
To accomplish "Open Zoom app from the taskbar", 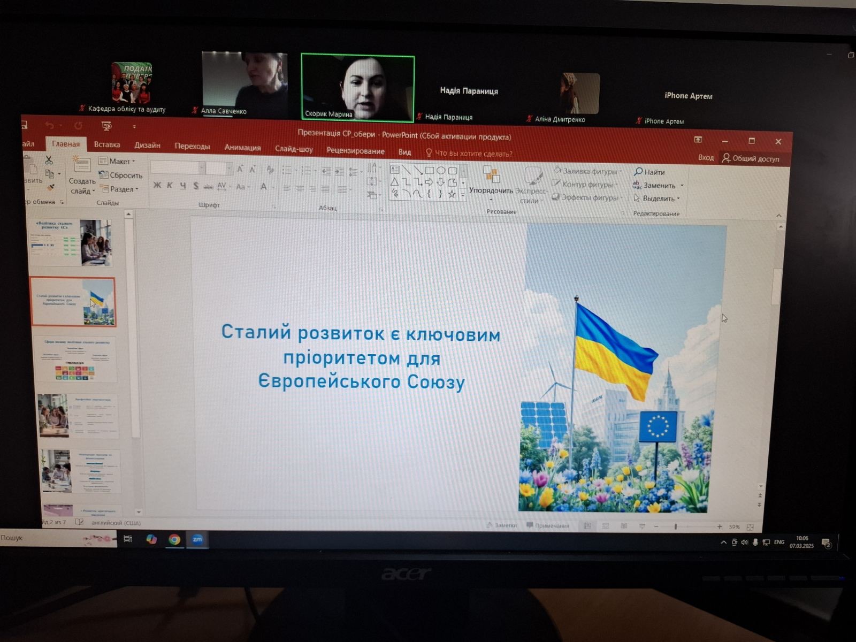I will 197,539.
